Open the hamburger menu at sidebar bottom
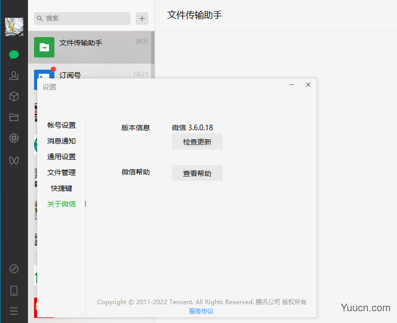Image resolution: width=397 pixels, height=323 pixels. point(14,311)
